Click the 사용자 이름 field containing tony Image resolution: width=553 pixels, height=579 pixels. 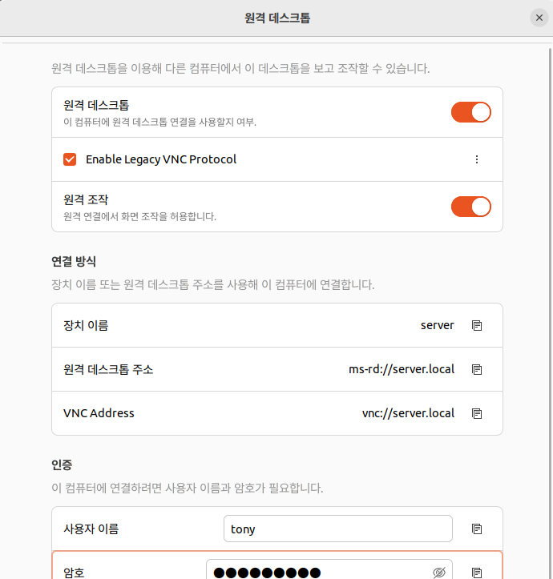click(x=338, y=529)
